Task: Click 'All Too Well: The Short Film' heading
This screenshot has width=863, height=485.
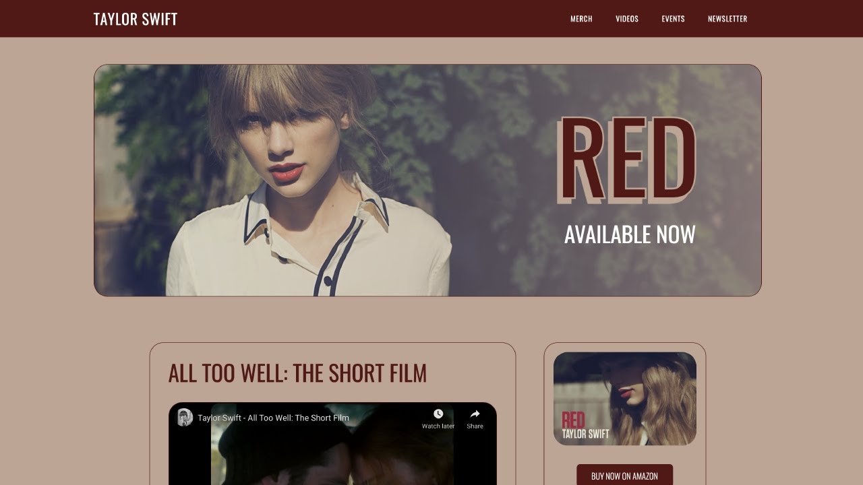Action: point(297,373)
